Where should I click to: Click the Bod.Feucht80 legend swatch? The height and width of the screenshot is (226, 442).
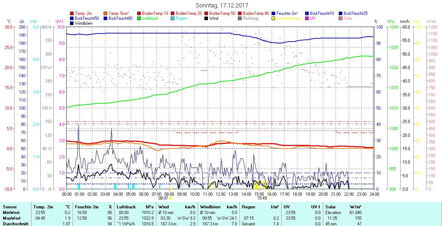click(x=106, y=18)
